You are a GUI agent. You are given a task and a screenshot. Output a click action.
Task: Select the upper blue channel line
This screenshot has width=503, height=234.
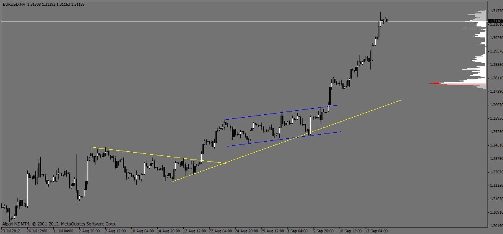pos(281,112)
